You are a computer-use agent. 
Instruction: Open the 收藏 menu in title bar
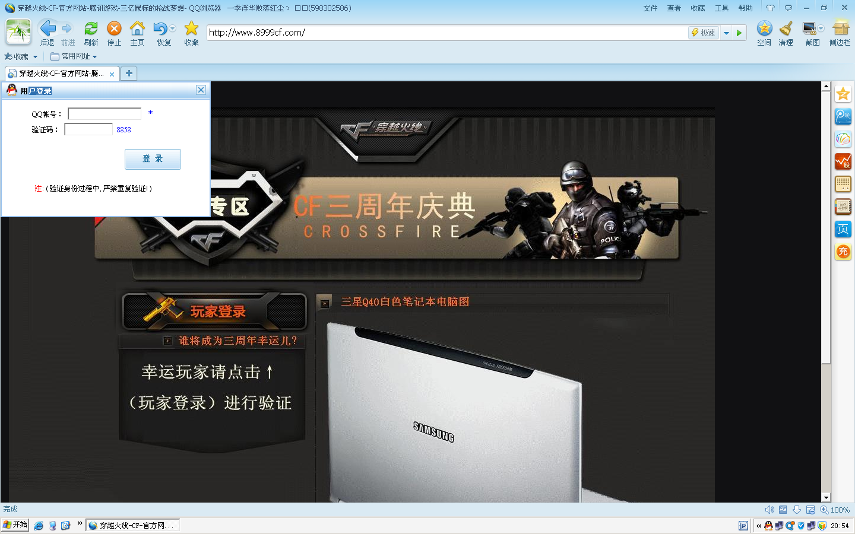click(698, 8)
